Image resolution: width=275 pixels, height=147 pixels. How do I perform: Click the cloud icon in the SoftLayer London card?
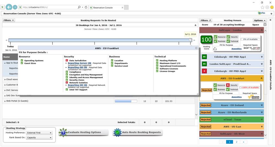click(x=215, y=49)
